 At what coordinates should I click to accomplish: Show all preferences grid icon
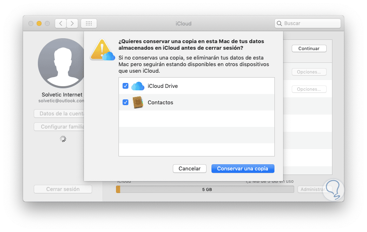[x=89, y=23]
